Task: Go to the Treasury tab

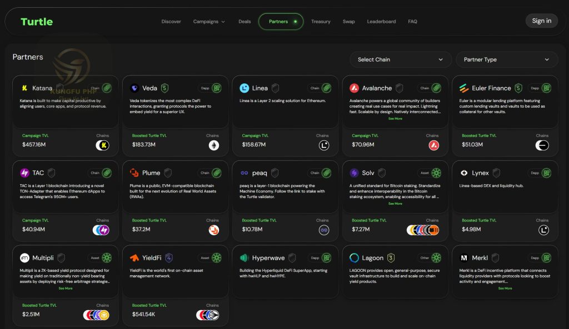Action: pyautogui.click(x=321, y=22)
